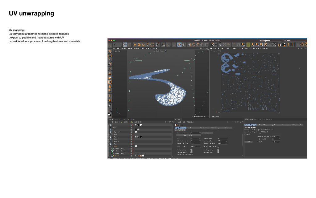Screen dimensions: 316x198
Task: Select the rectangle selection tool
Action: (110, 56)
